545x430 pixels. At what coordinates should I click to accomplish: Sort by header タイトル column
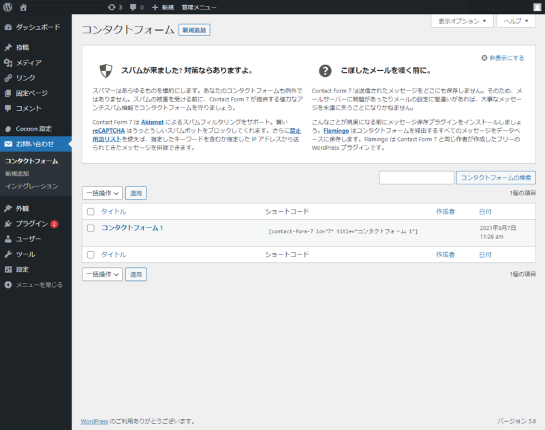(x=114, y=212)
